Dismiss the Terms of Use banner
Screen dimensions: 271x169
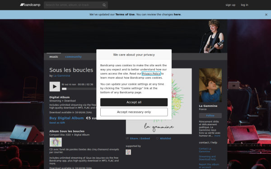(x=266, y=15)
